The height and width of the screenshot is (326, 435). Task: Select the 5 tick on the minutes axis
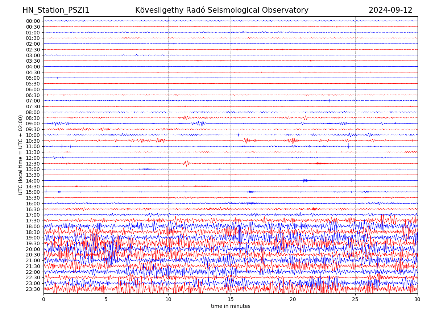click(x=106, y=299)
